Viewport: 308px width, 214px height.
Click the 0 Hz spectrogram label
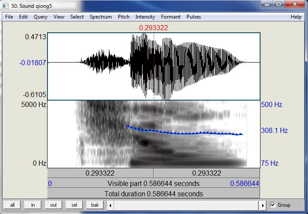click(39, 163)
